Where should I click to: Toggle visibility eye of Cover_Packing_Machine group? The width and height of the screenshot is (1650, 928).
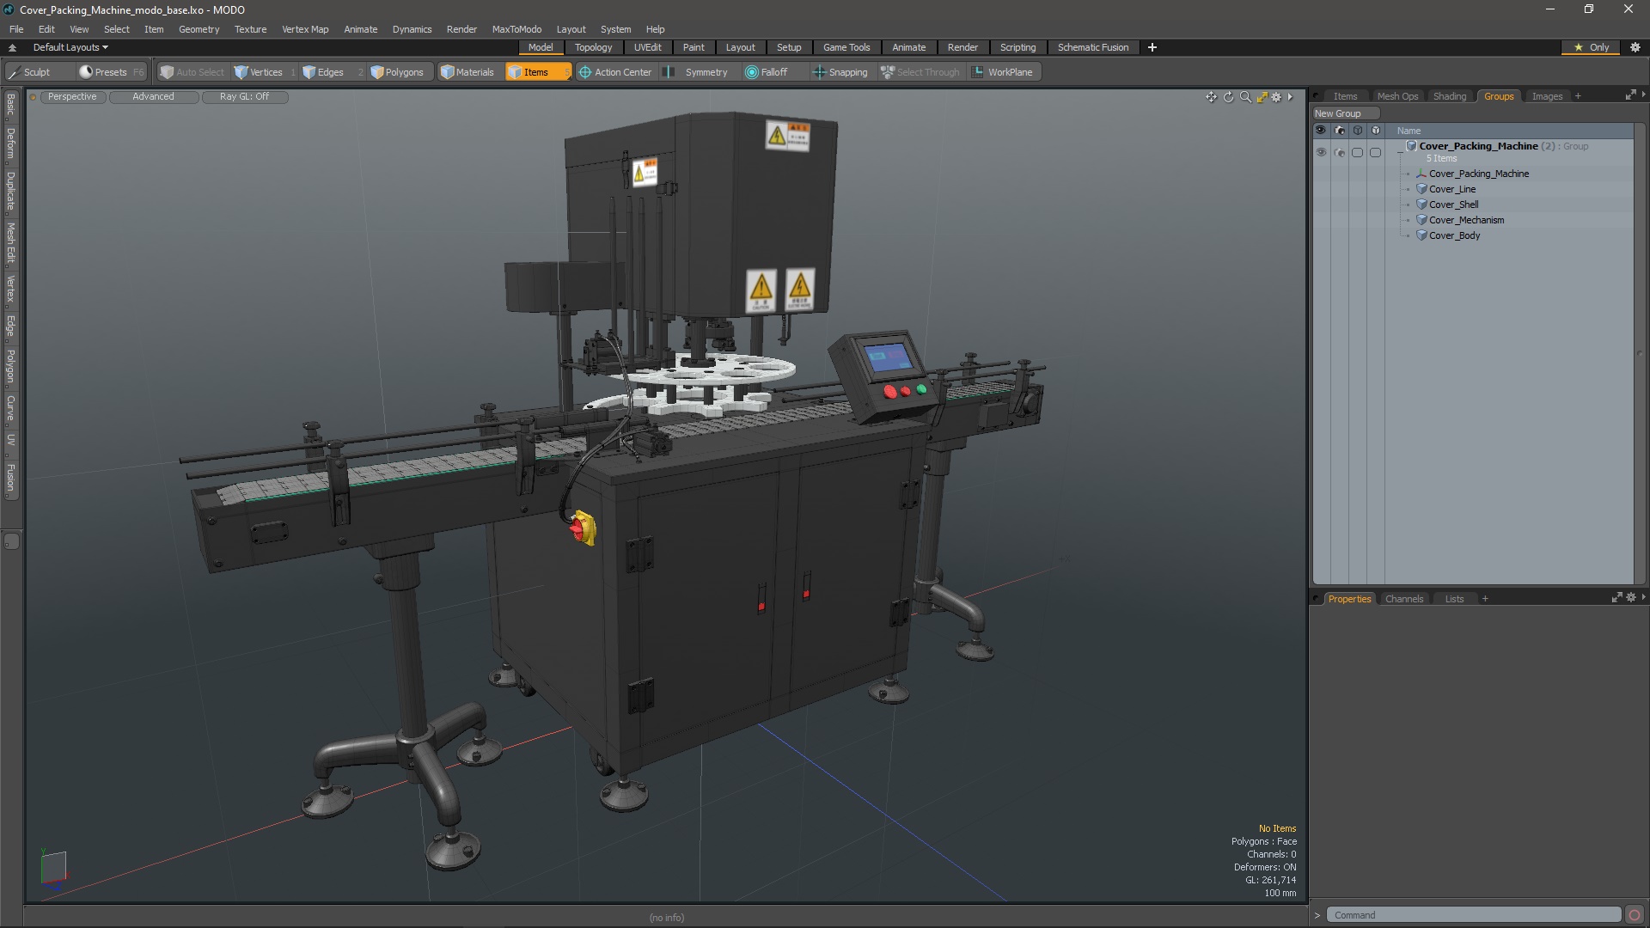coord(1321,152)
